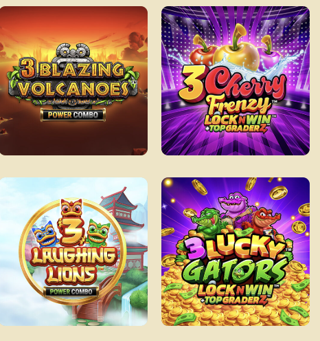Launch the 3 Cherry Frenzy game
Screen dimensions: 320x341
coord(236,80)
